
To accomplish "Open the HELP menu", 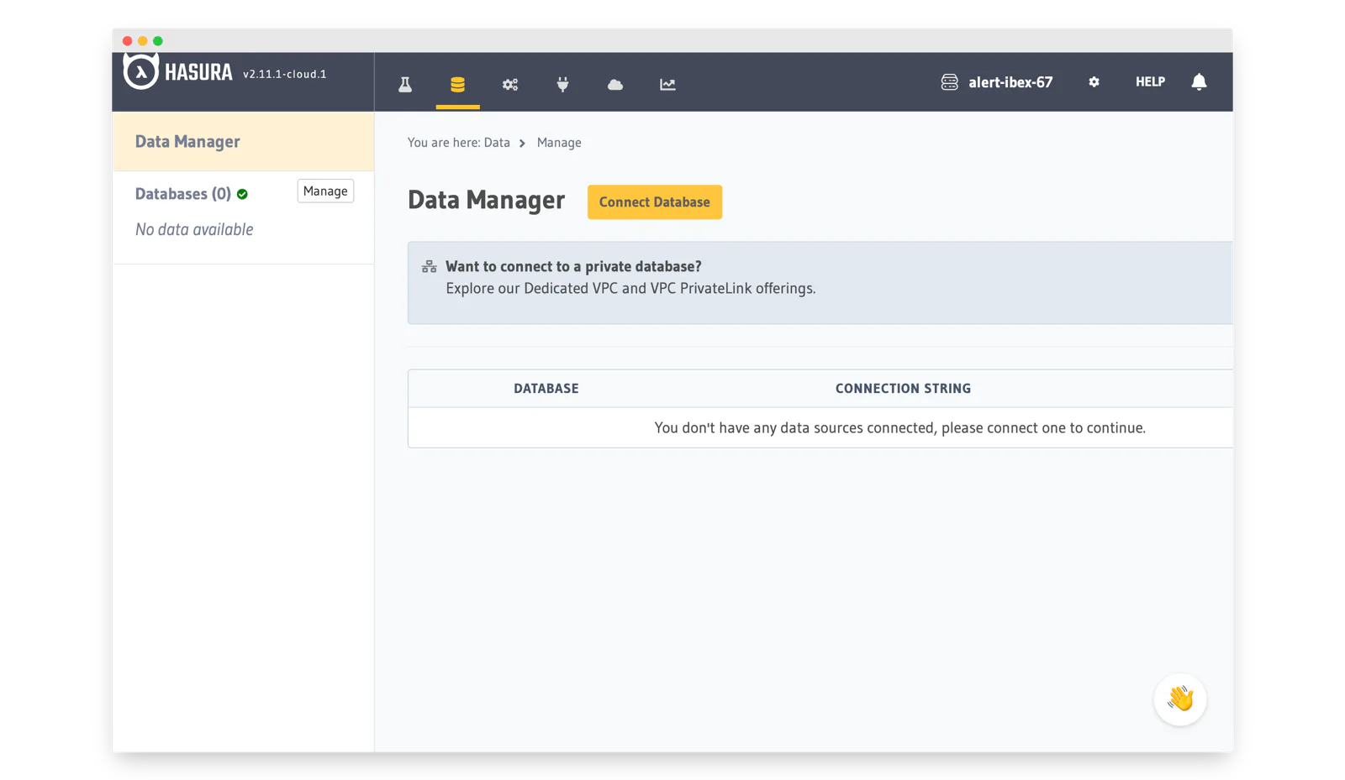I will pos(1150,81).
